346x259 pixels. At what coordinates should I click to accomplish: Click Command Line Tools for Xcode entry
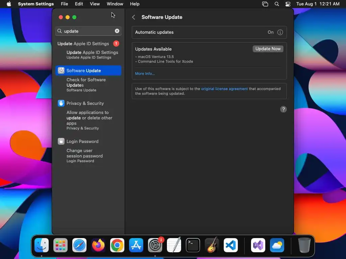pos(165,61)
